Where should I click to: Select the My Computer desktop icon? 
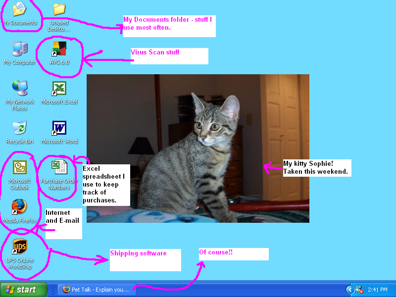coord(19,53)
